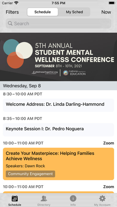Viewport: 117px width, 207px height.
Task: Switch to the Schedule segment
Action: [x=43, y=12]
